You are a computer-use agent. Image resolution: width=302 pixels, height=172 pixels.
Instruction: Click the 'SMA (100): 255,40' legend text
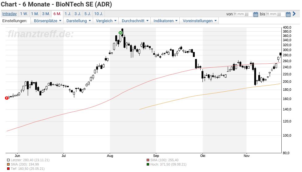point(164,160)
